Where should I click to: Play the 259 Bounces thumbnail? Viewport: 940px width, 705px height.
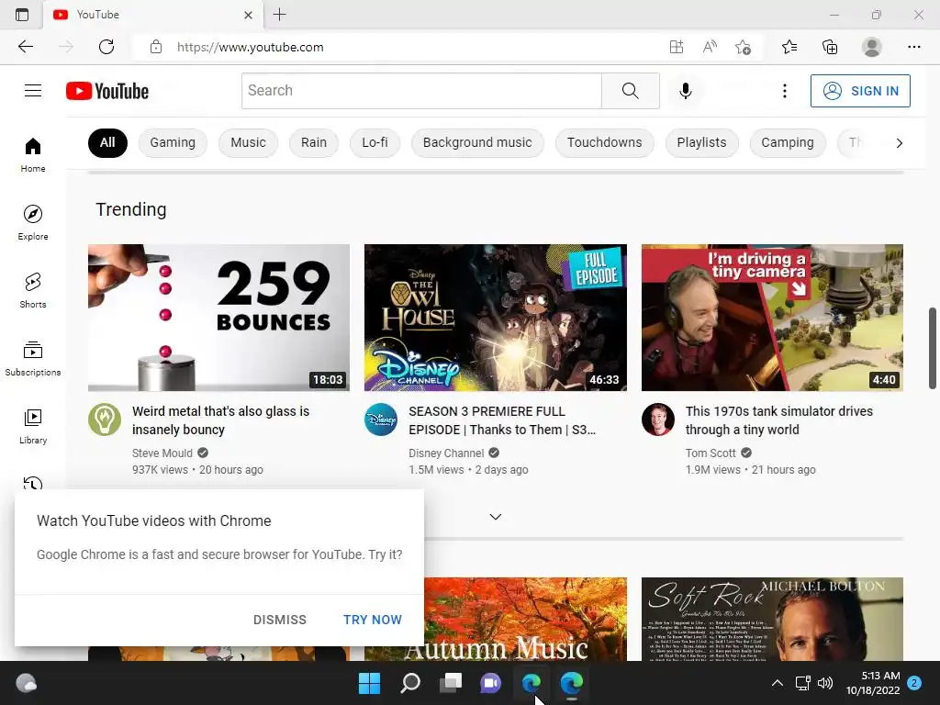pos(218,317)
